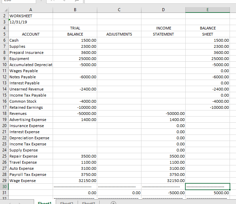Image resolution: width=236 pixels, height=204 pixels.
Task: Select column C header
Action: point(119,10)
